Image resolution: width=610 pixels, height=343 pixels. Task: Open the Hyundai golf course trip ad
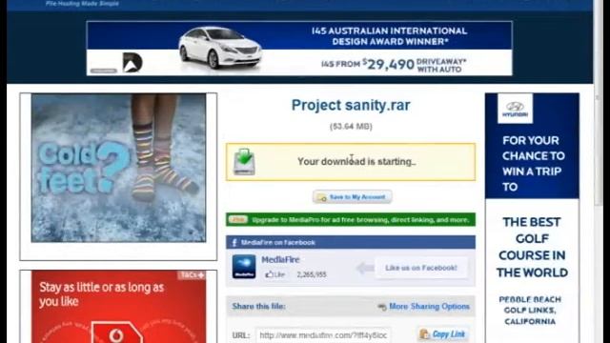(x=532, y=218)
